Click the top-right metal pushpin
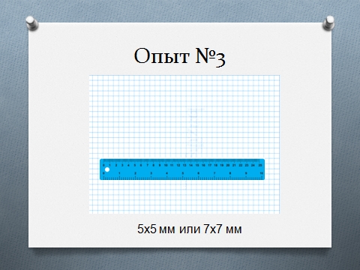The width and height of the screenshot is (360, 270). click(328, 22)
